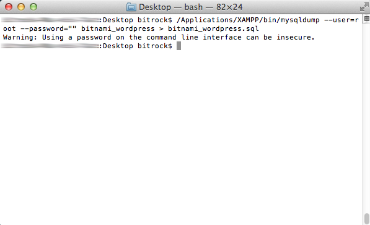This screenshot has width=370, height=225.
Task: Click the window title "Desktop — bash — 82×24"
Action: pos(190,7)
